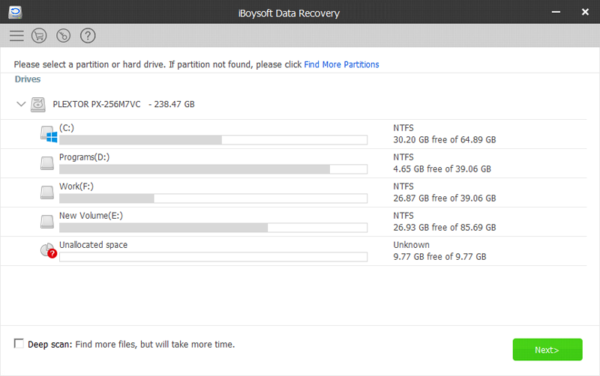Image resolution: width=600 pixels, height=376 pixels.
Task: Open the help question mark icon
Action: [88, 35]
